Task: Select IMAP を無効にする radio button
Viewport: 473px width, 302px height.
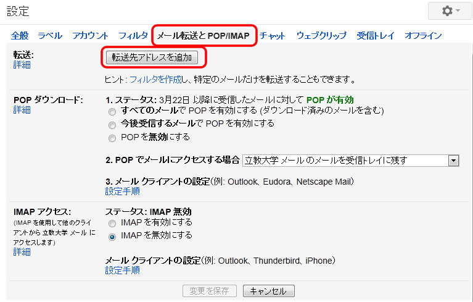Action: tap(112, 237)
